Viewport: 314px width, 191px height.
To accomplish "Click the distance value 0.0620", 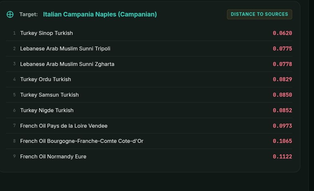I will (282, 33).
